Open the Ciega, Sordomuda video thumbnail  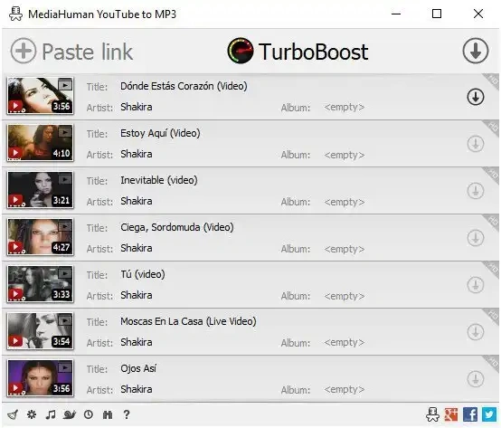(x=41, y=236)
